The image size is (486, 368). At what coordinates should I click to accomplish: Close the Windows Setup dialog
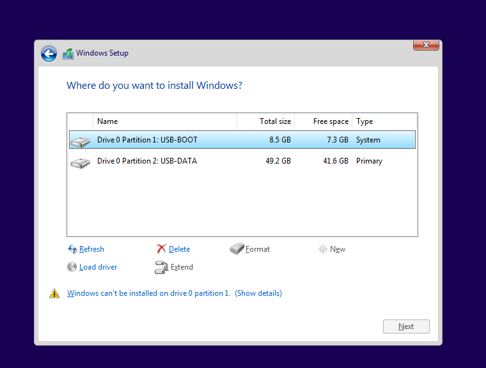coord(426,45)
